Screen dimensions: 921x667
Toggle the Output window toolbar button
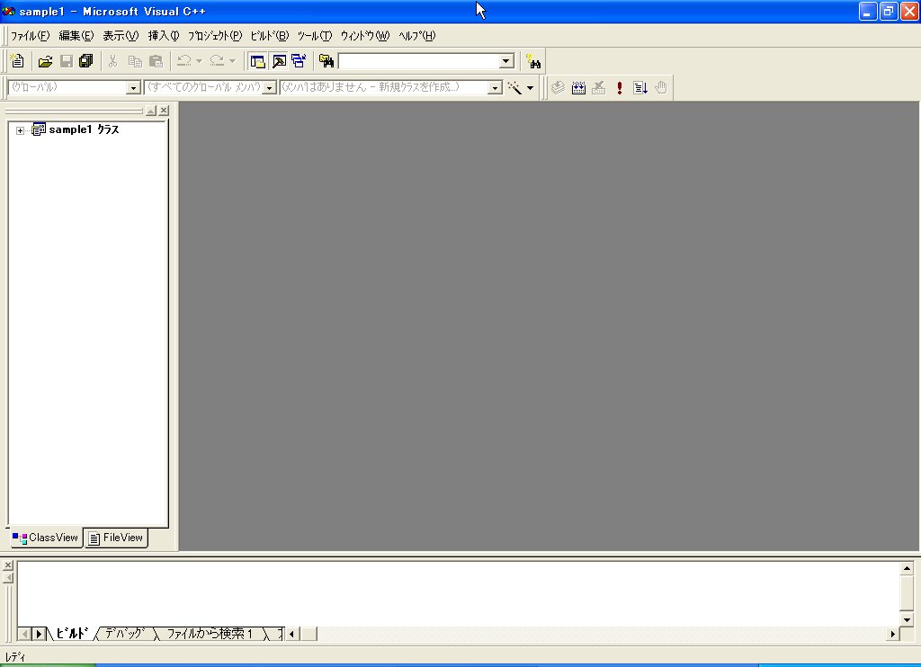pyautogui.click(x=279, y=61)
